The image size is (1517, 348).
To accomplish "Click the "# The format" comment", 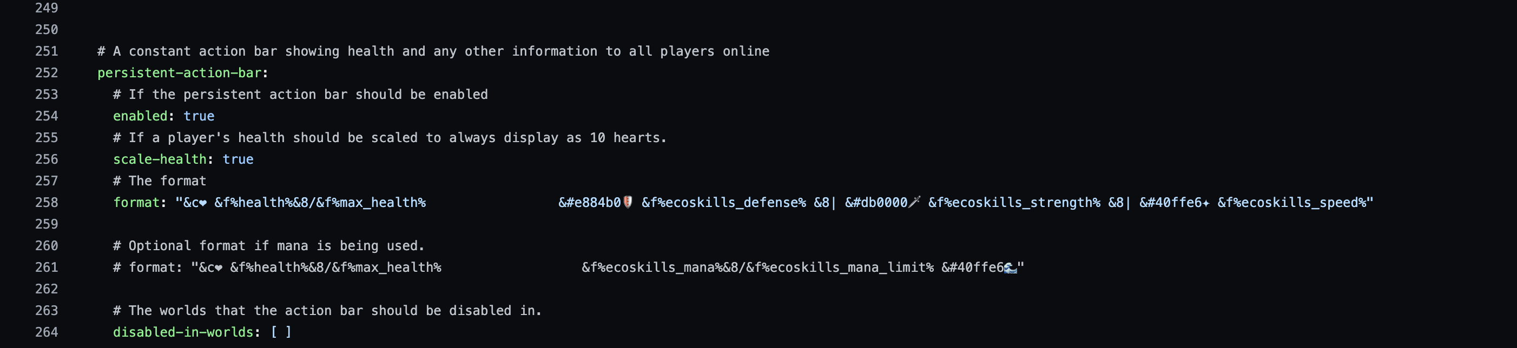I will coord(160,181).
